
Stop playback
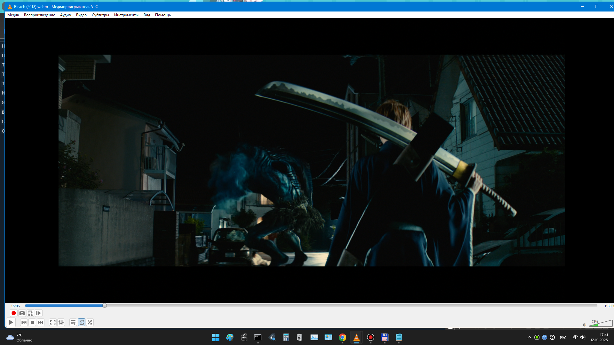(32, 322)
